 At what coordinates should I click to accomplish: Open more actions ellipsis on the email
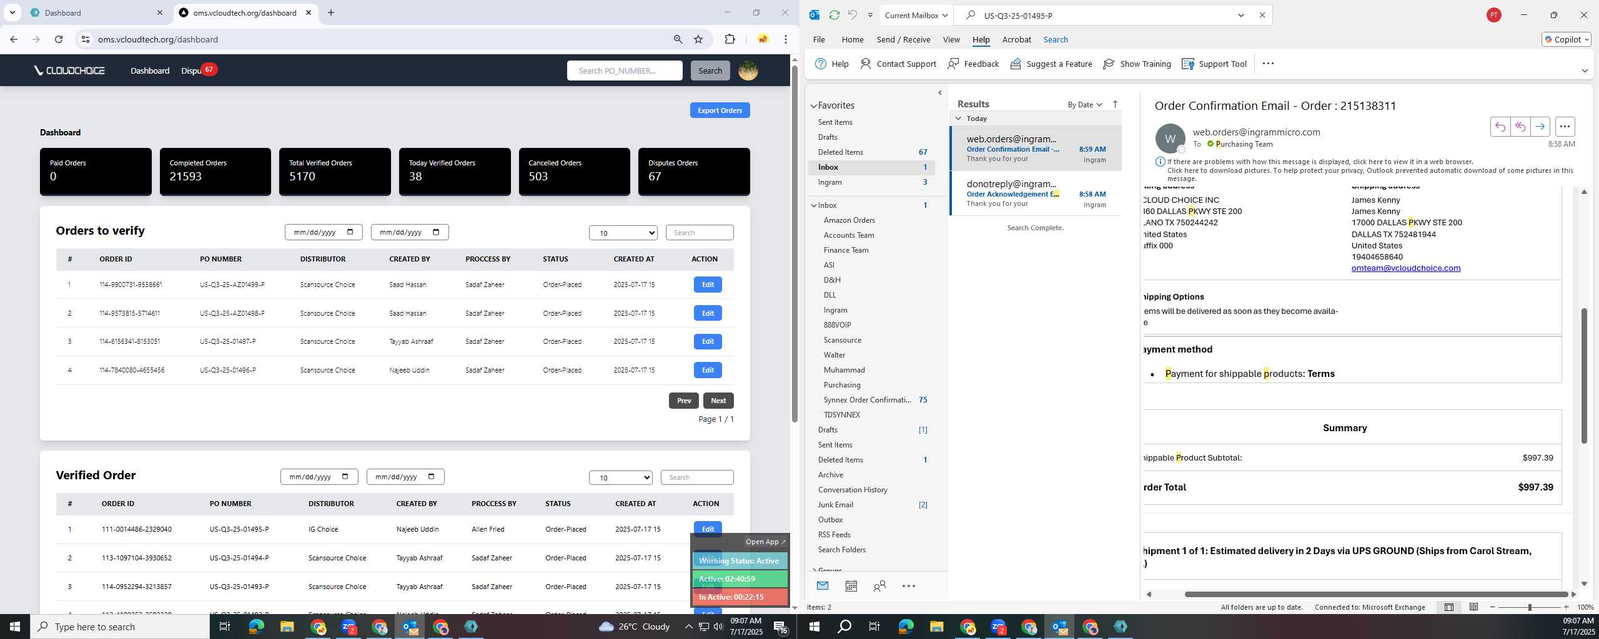tap(1565, 127)
